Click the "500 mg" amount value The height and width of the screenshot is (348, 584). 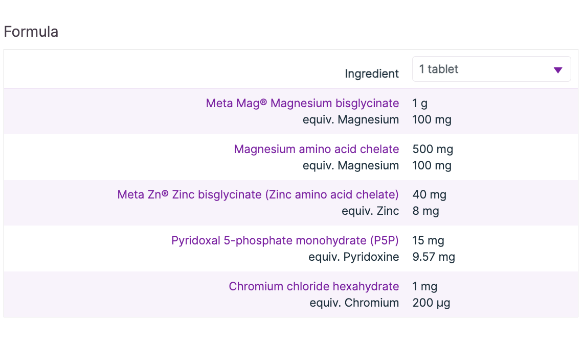click(x=433, y=150)
